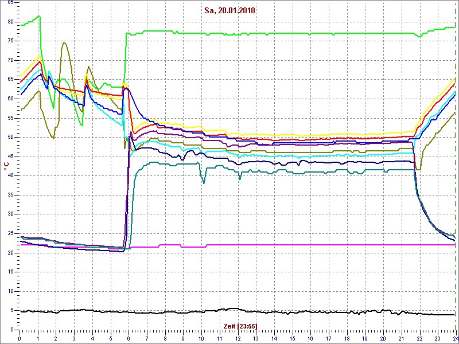
Task: Click the "75" temperature axis value
Action: [x=10, y=41]
